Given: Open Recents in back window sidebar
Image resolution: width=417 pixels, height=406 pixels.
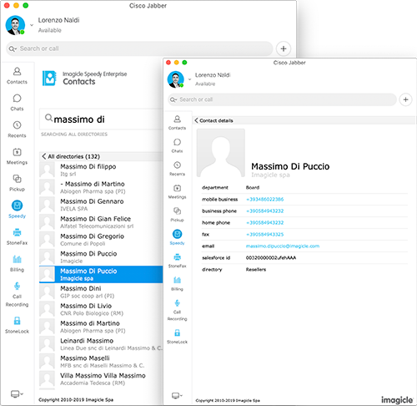Looking at the screenshot, I should [x=17, y=129].
